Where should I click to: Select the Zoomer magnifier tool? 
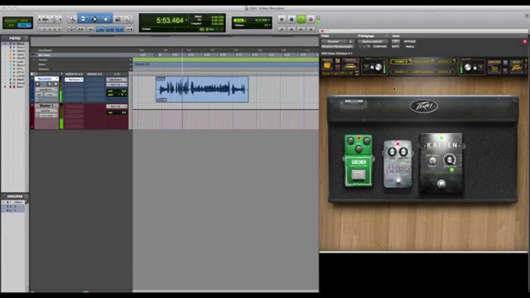72,19
